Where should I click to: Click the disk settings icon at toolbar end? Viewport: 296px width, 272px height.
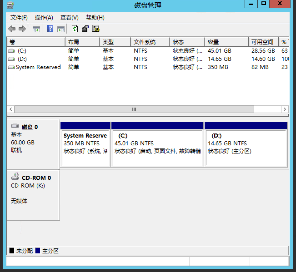[96, 29]
